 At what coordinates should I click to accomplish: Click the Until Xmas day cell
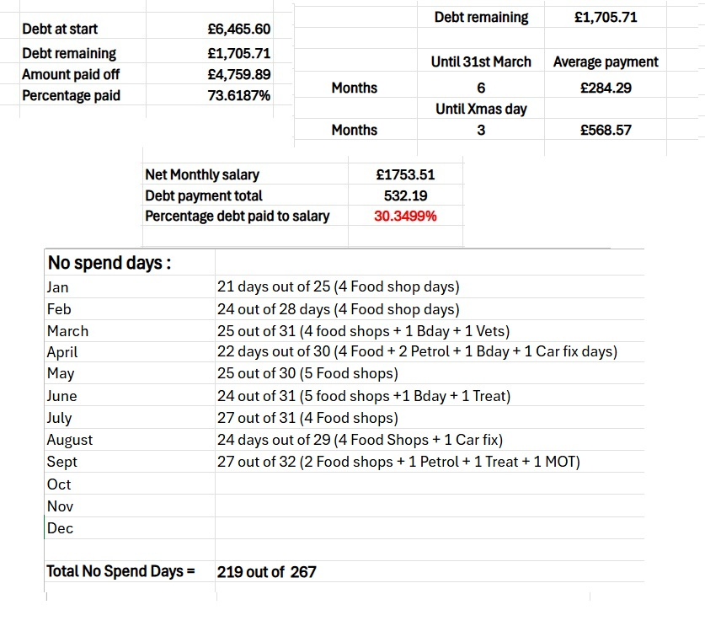481,109
